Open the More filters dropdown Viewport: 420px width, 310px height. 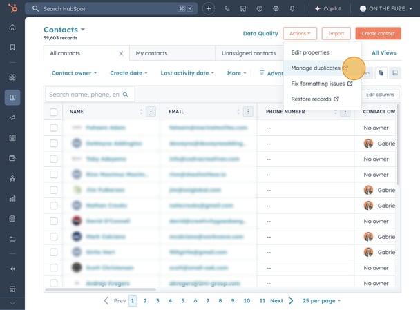pyautogui.click(x=236, y=73)
